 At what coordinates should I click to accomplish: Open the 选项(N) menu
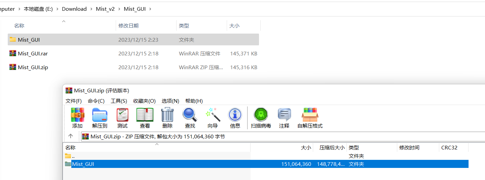(x=171, y=101)
